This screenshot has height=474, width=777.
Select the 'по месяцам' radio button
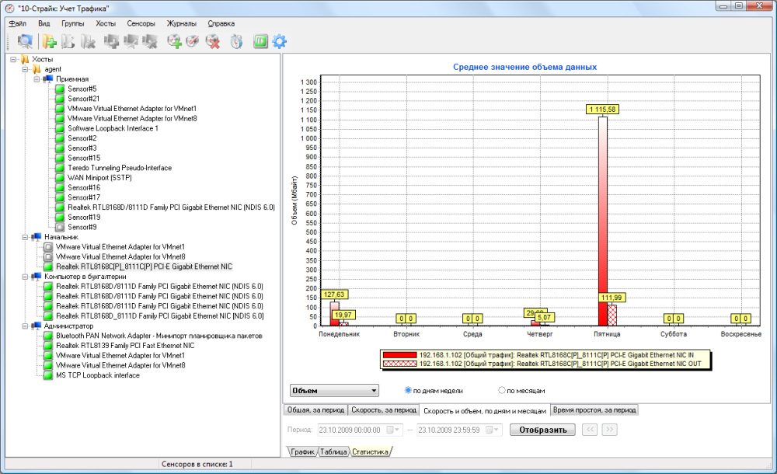(x=501, y=390)
